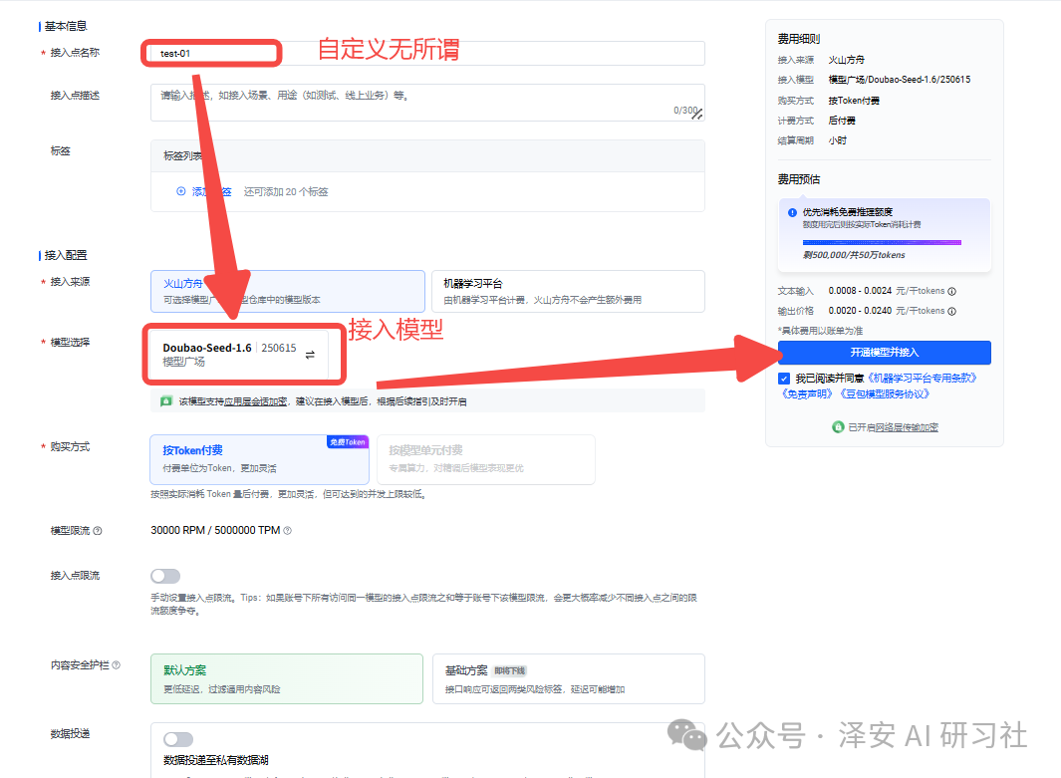Select 火山方舟 as access source

(288, 292)
